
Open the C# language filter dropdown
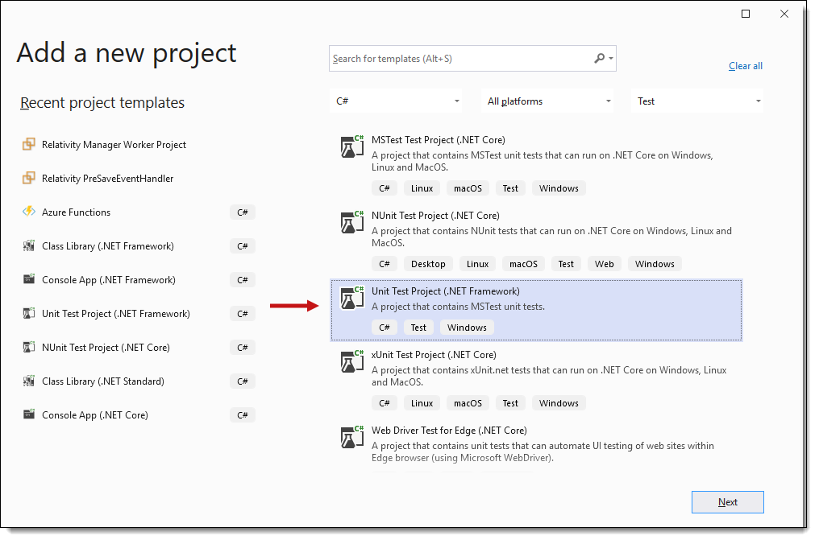(396, 101)
